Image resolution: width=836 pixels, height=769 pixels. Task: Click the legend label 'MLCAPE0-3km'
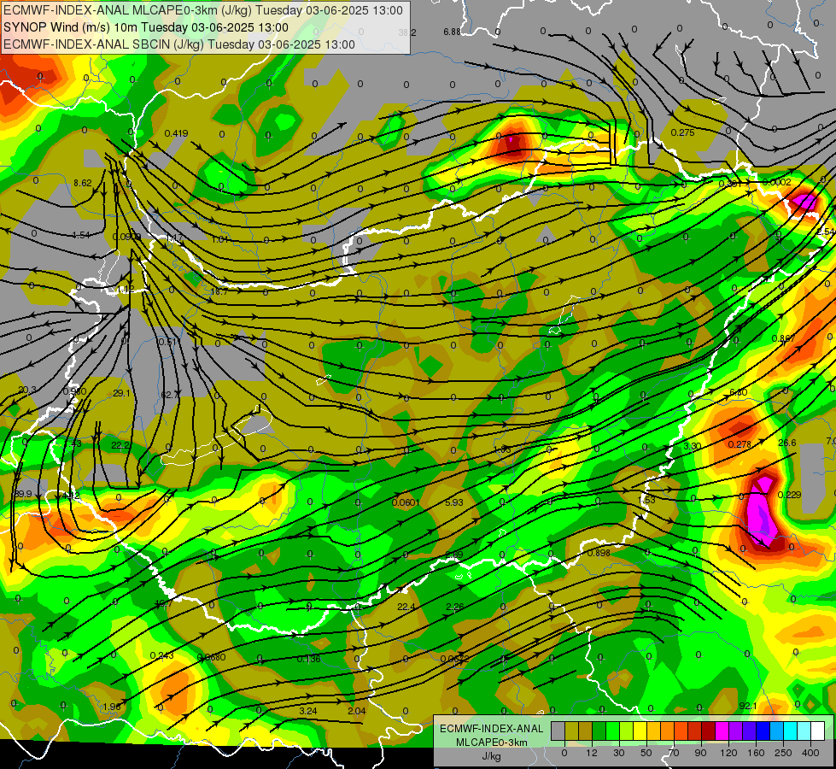pyautogui.click(x=491, y=743)
